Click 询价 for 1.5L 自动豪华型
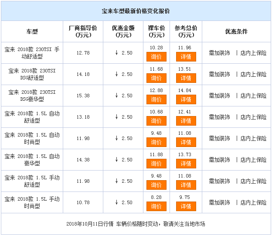The image size is (272, 236). [156, 164]
